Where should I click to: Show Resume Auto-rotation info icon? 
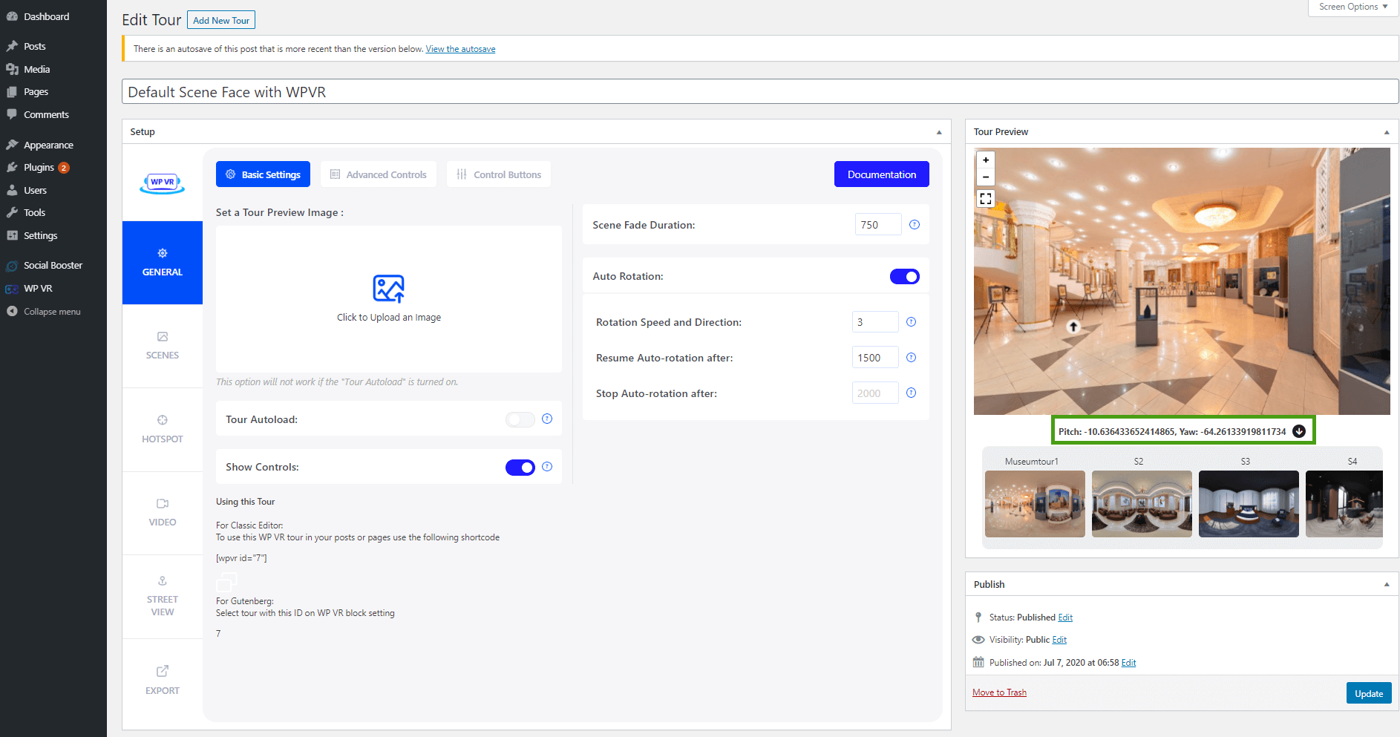912,358
